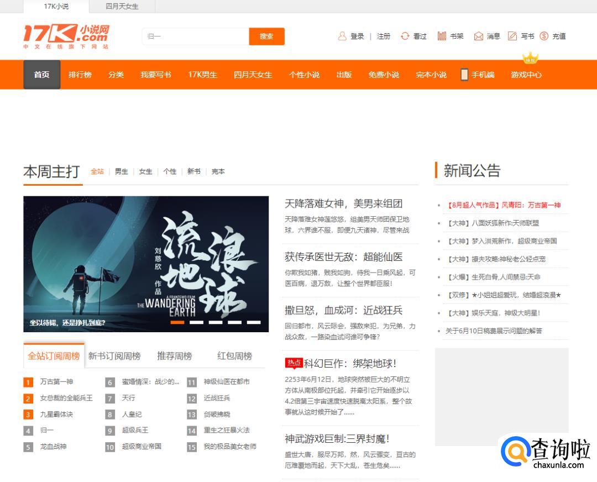Click the 17K novel site logo
This screenshot has height=482, width=597.
click(66, 36)
